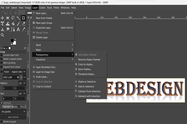Activate the Fuzzy Select wand tool
Screen dimensions: 187x124
pos(19,18)
